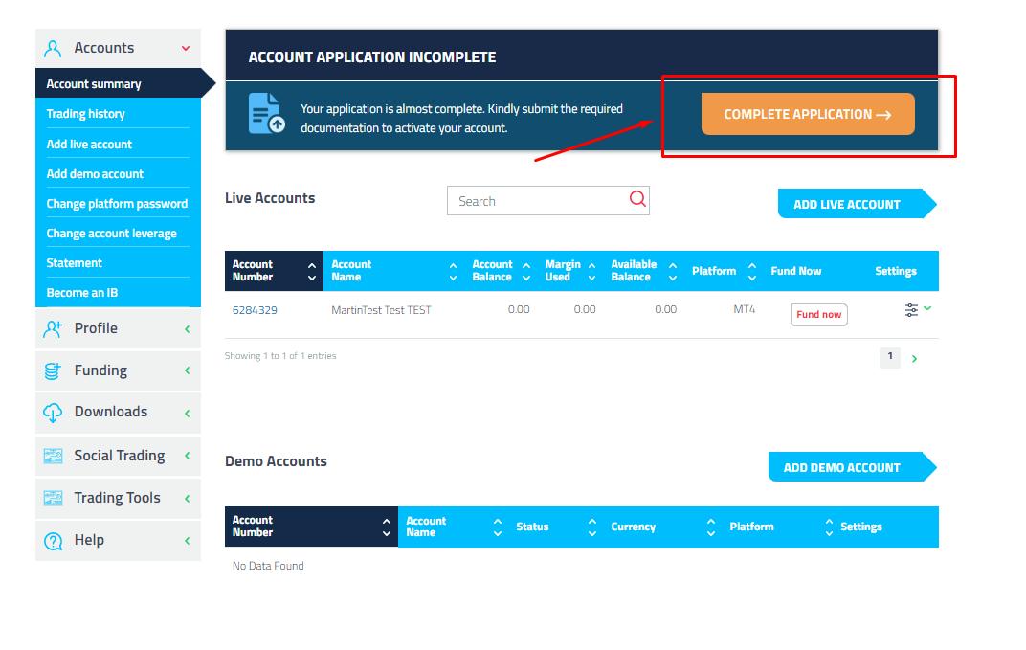Click the search magnifier icon
The width and height of the screenshot is (1026, 650).
(x=637, y=200)
